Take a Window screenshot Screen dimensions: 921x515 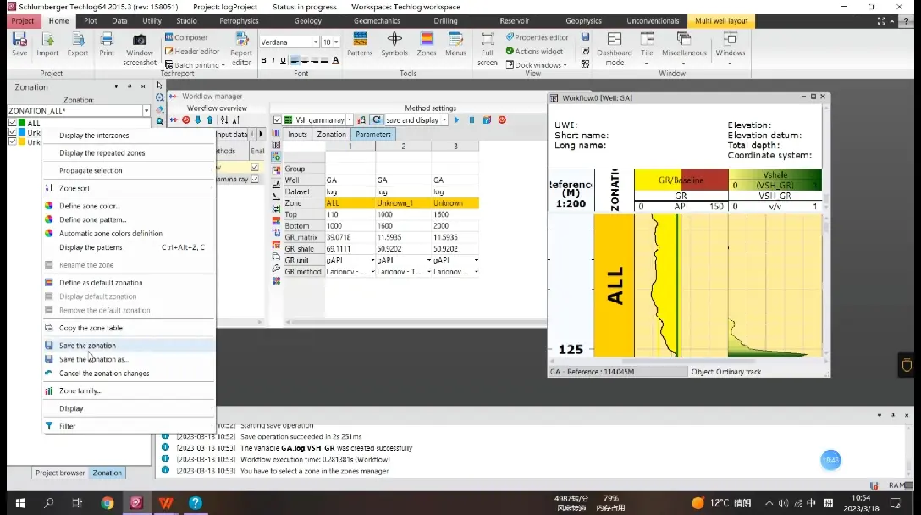[x=140, y=49]
